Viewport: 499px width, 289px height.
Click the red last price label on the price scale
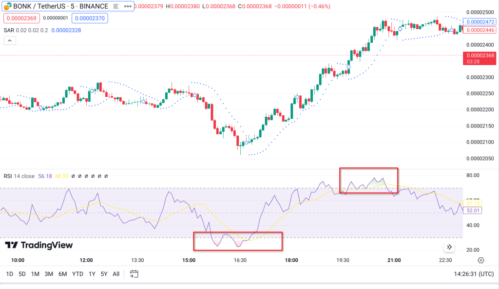pyautogui.click(x=480, y=58)
